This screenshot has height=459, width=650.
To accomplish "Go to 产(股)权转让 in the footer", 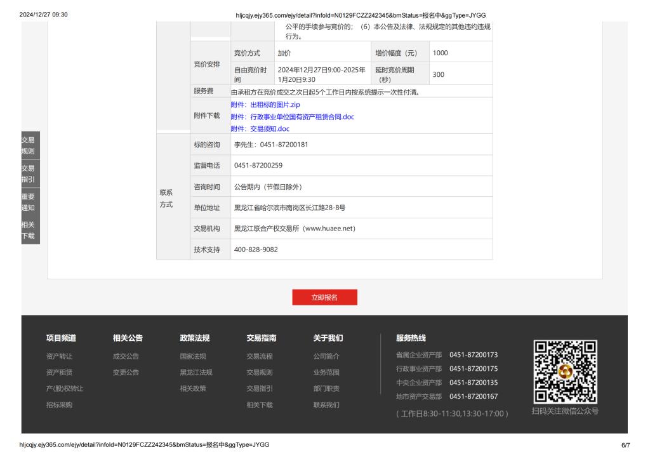I will 65,389.
